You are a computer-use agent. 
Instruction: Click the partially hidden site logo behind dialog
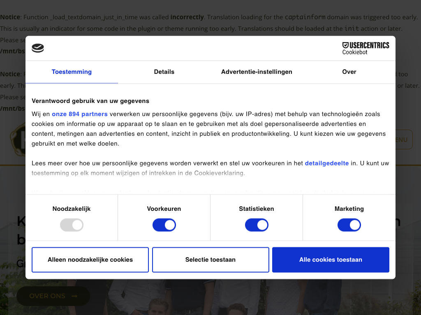[x=17, y=140]
